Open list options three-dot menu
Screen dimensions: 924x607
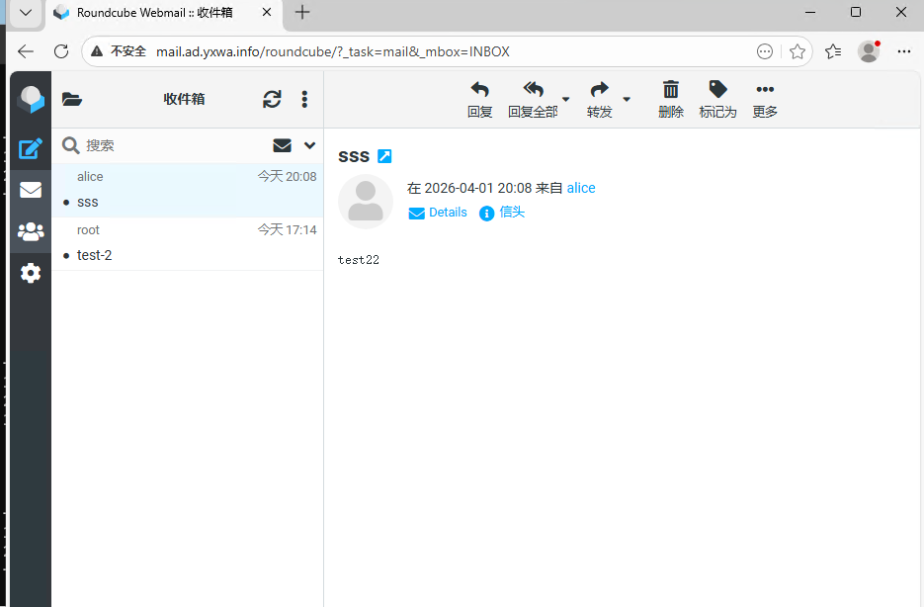pyautogui.click(x=304, y=99)
